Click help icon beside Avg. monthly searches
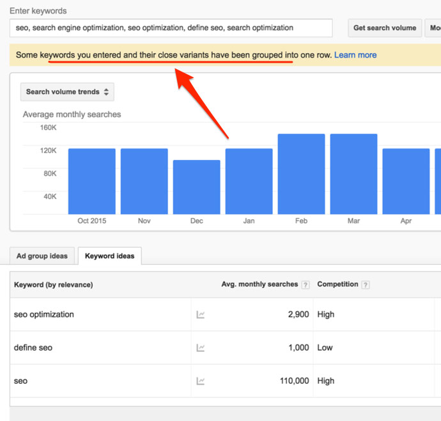This screenshot has width=441, height=421. tap(306, 285)
